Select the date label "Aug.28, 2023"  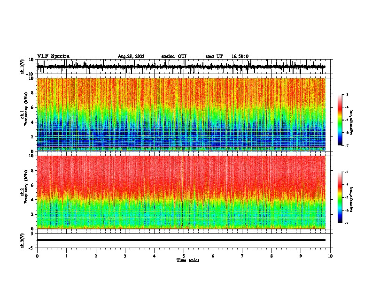click(131, 56)
